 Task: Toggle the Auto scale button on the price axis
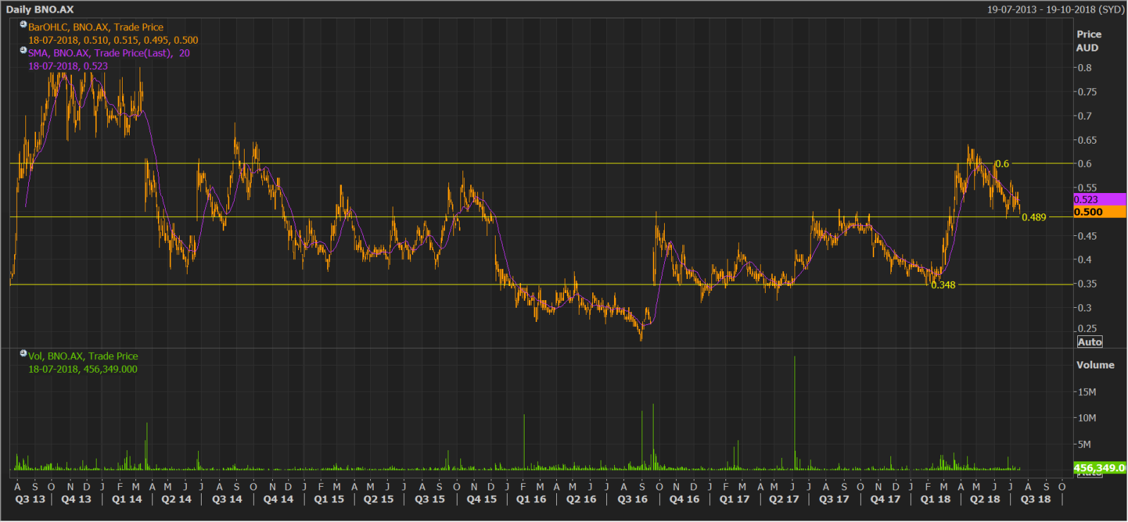pyautogui.click(x=1089, y=342)
